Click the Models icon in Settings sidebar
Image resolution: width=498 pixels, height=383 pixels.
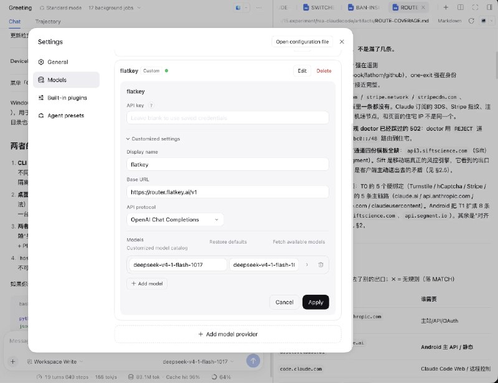click(41, 80)
